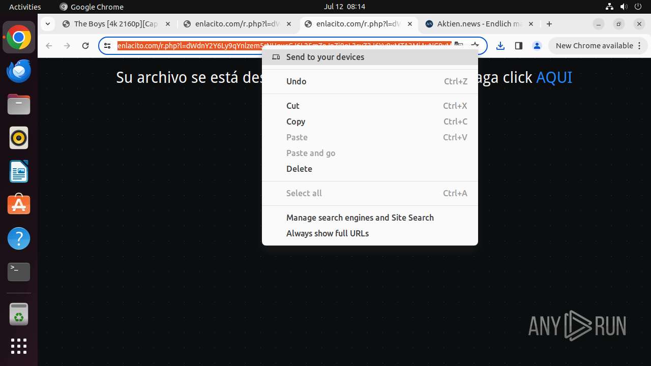Open Google Chrome from the dock

pos(19,38)
